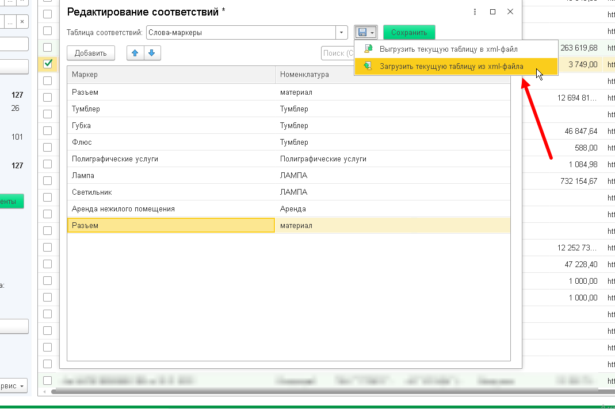Uncheck the ticked checkbox in background list
Image resolution: width=615 pixels, height=409 pixels.
47,64
